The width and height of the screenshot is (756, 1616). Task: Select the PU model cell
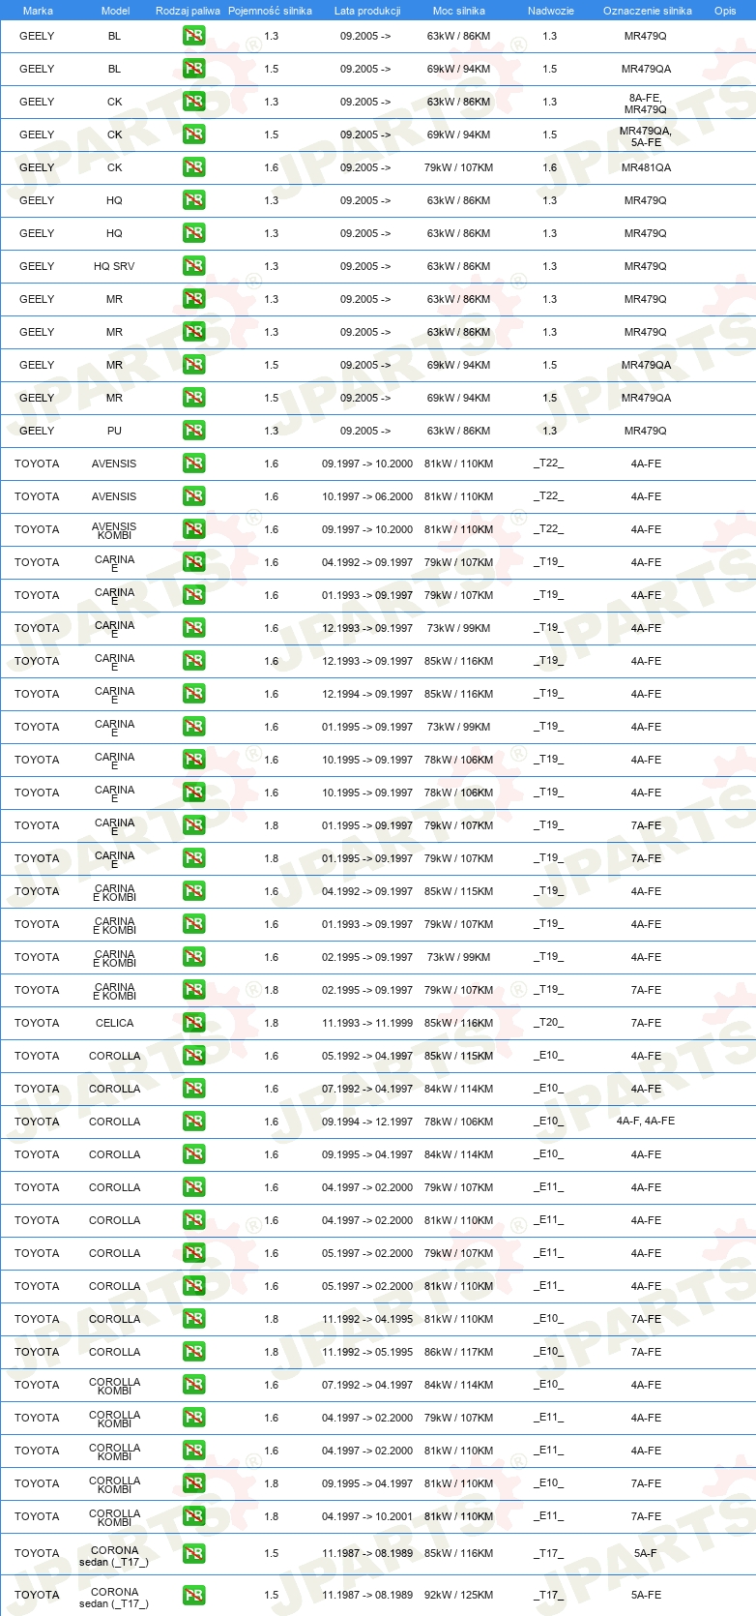pyautogui.click(x=114, y=431)
